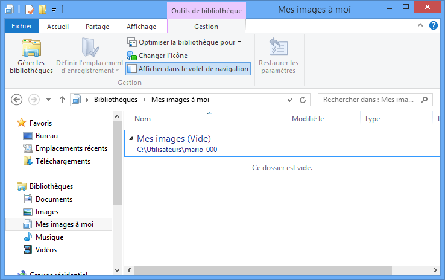Select Favoris in the navigation pane
This screenshot has width=445, height=280.
tap(40, 123)
